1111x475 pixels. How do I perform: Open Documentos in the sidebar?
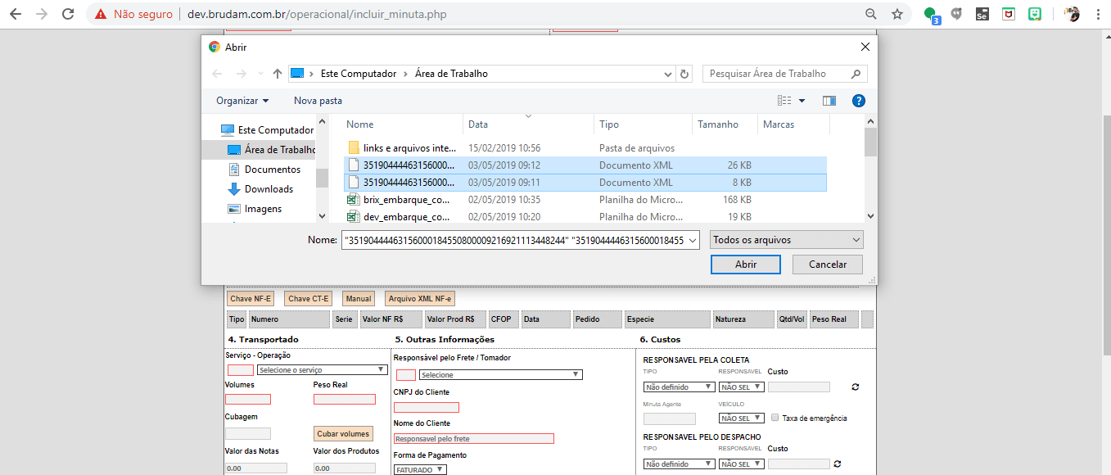264,170
